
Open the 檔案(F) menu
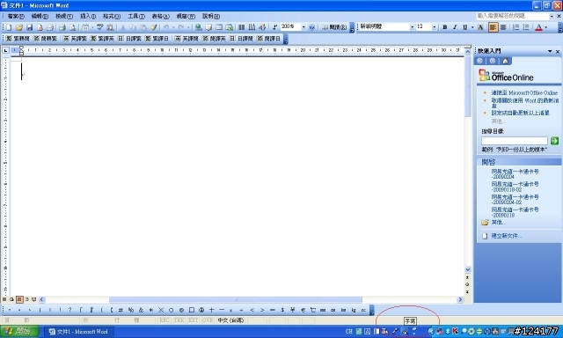pyautogui.click(x=16, y=16)
